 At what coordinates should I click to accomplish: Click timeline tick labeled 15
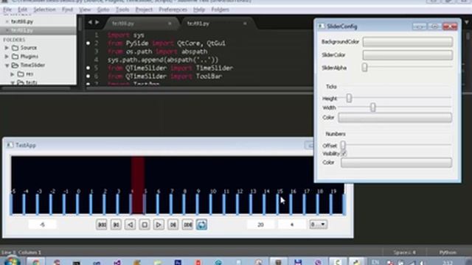277,205
